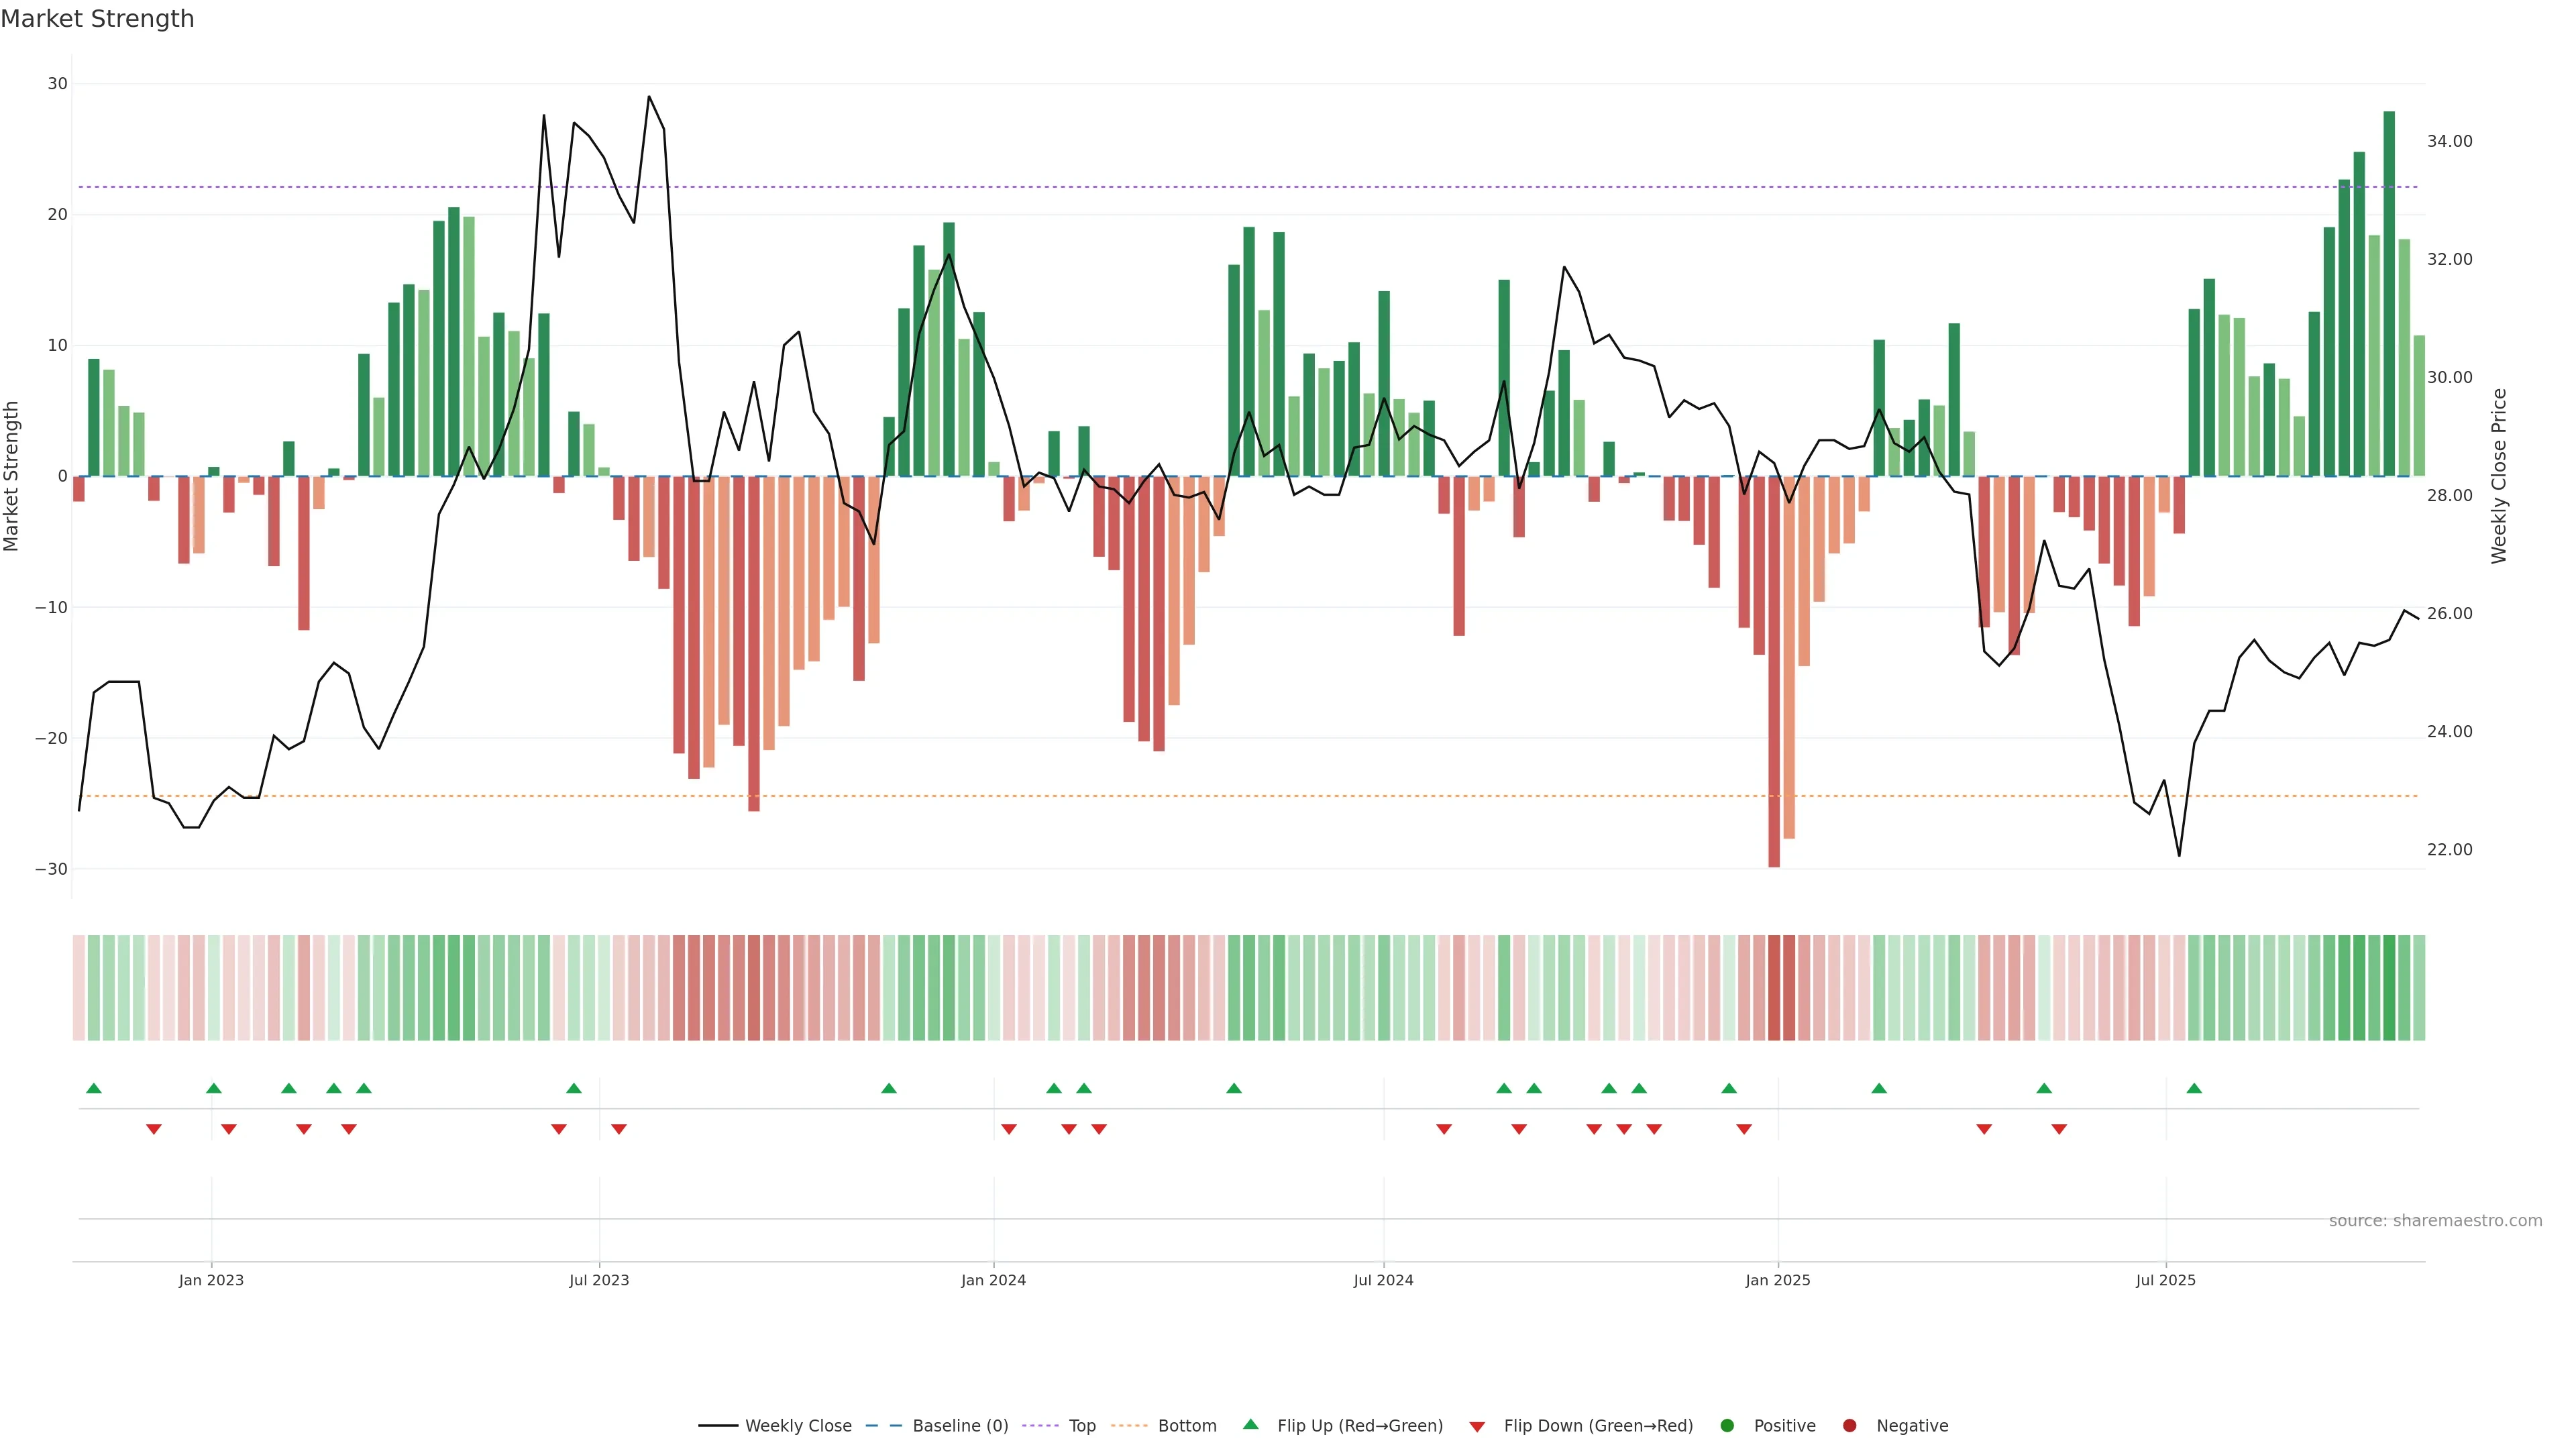
Task: Click the Market Strength chart title
Action: (x=97, y=19)
